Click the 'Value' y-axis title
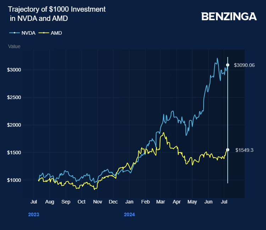The height and width of the screenshot is (230, 266). tap(14, 46)
